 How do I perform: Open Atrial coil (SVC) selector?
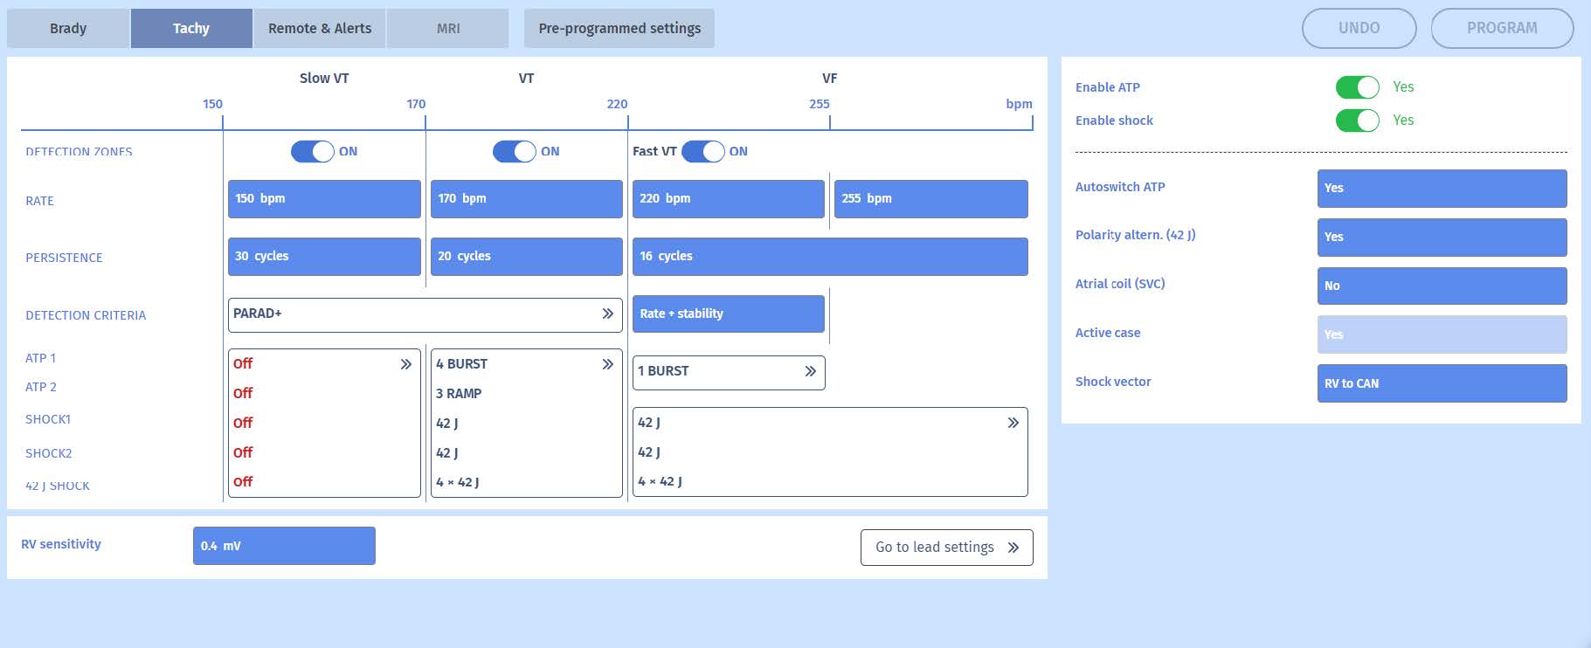point(1441,286)
